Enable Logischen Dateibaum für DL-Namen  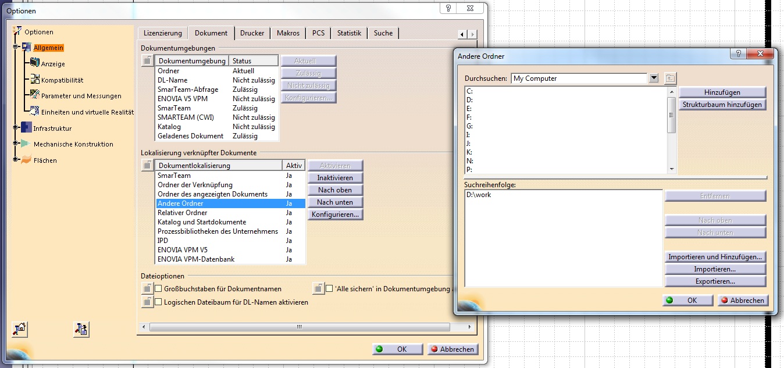pyautogui.click(x=158, y=302)
